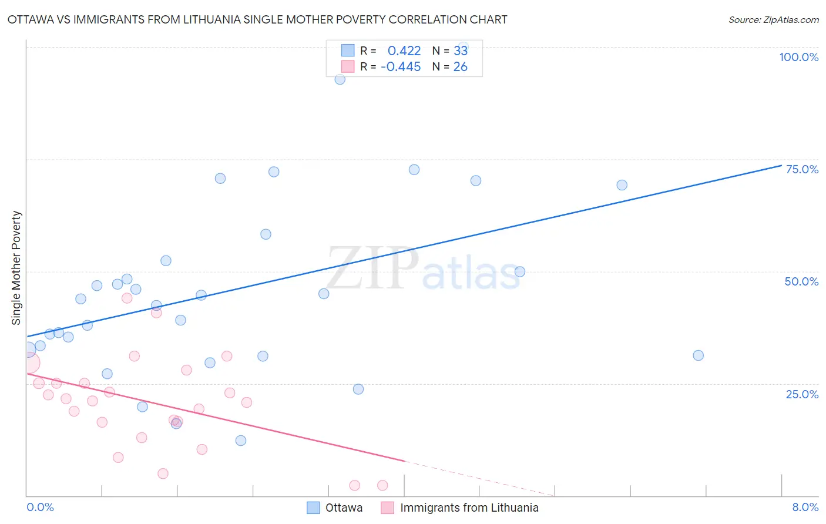Click the blue Ottawa trend line
The height and width of the screenshot is (524, 826).
coord(404,251)
